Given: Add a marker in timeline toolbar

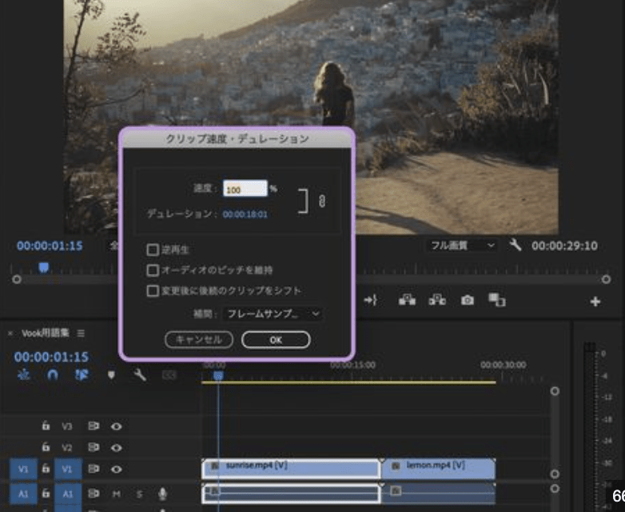Looking at the screenshot, I should 111,374.
